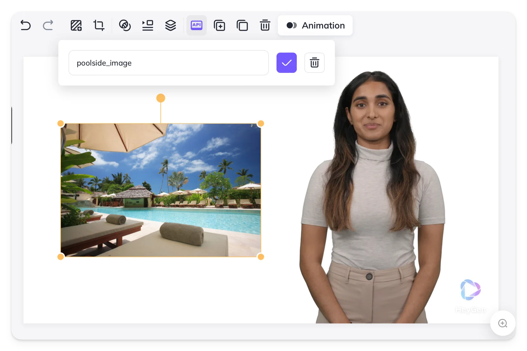The image size is (527, 351).
Task: Open the remove background tool
Action: [x=125, y=25]
